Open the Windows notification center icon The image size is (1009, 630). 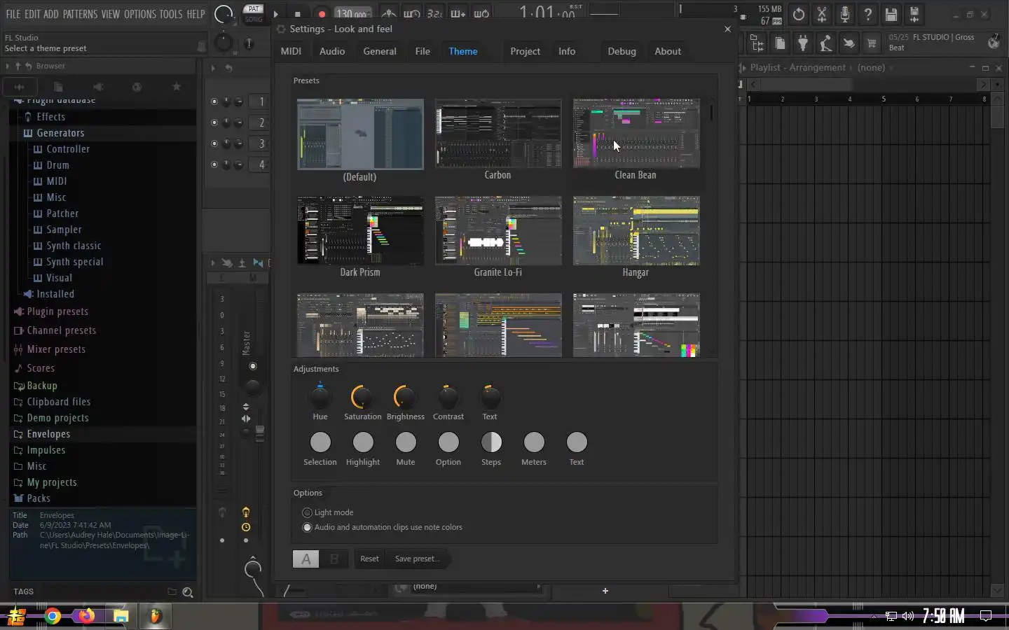coord(986,616)
